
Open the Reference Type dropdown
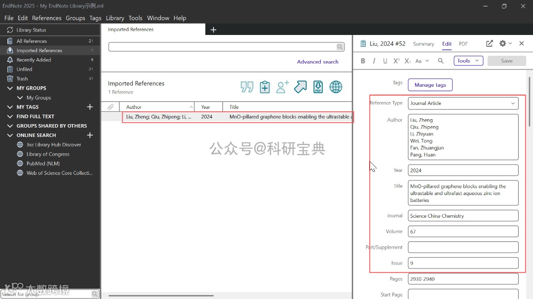[463, 103]
